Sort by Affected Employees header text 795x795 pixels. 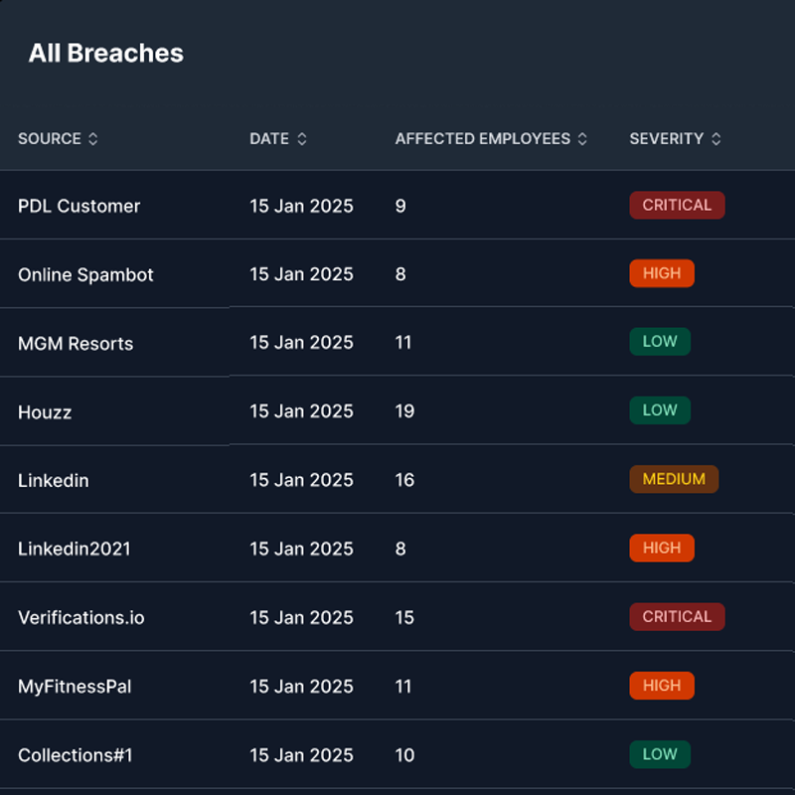[483, 139]
